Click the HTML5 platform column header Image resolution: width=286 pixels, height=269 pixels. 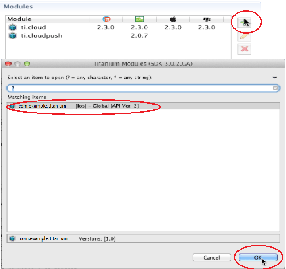pos(106,19)
